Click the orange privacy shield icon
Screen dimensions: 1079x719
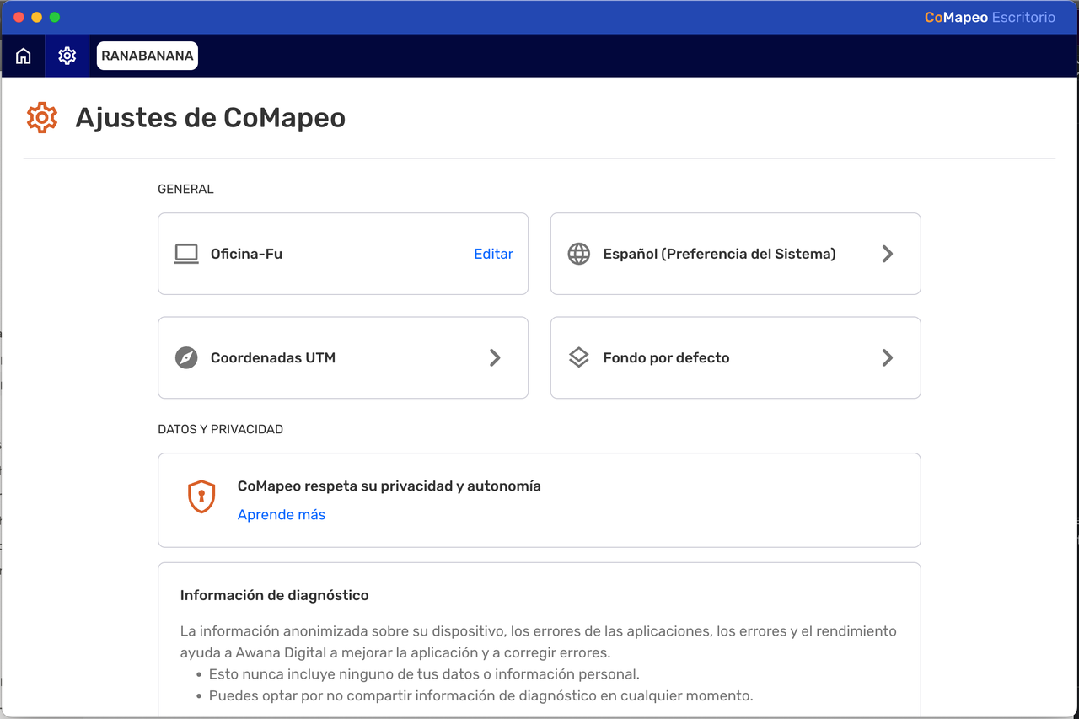point(201,496)
